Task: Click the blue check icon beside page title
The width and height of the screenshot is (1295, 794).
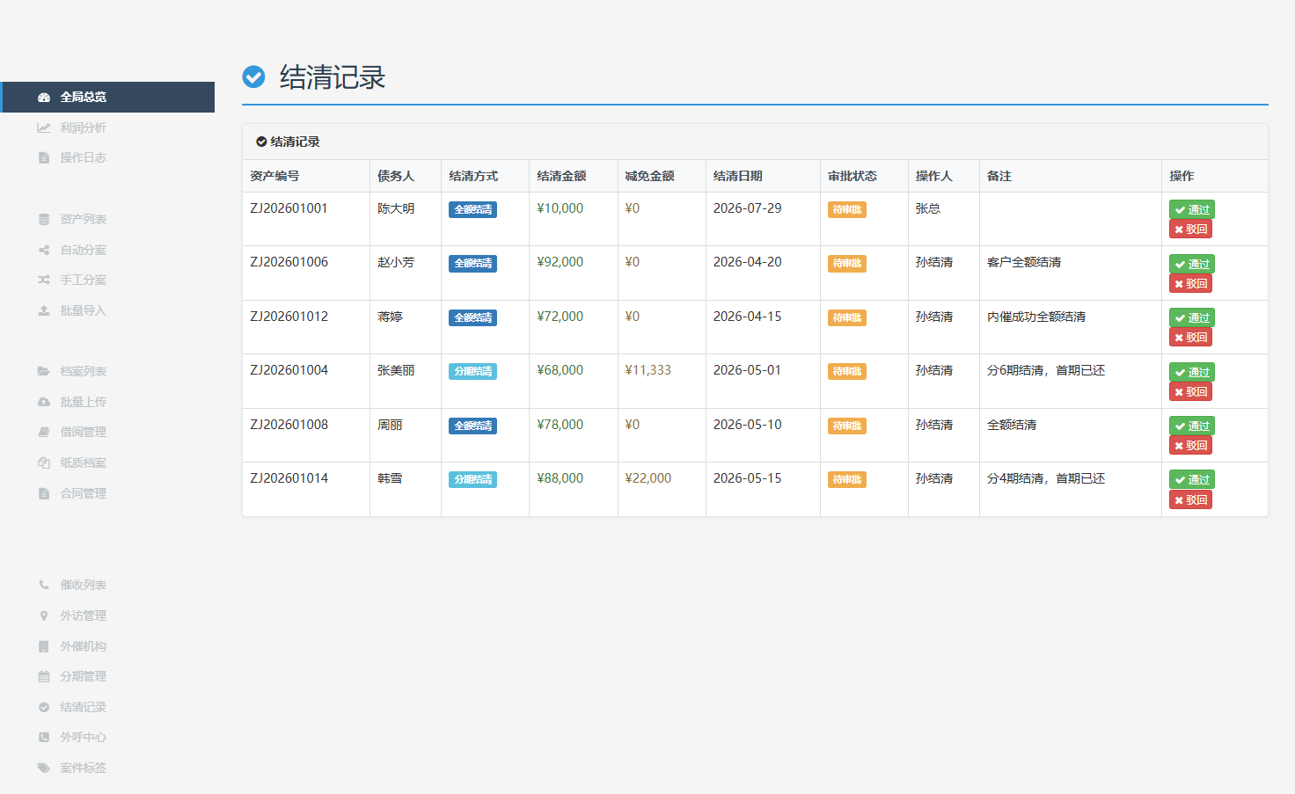Action: tap(253, 77)
